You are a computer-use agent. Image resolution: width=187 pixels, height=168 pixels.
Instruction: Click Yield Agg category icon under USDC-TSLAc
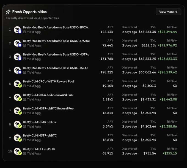tap(24, 73)
